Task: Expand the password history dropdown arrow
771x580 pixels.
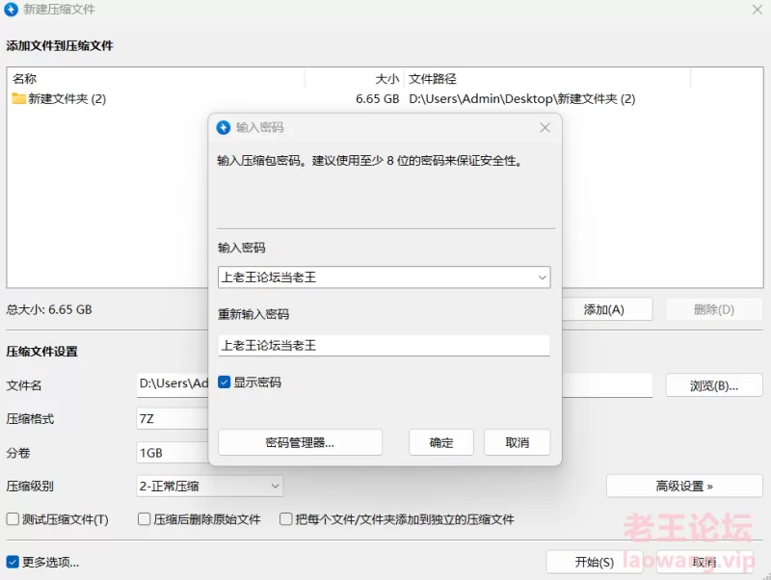Action: coord(542,277)
